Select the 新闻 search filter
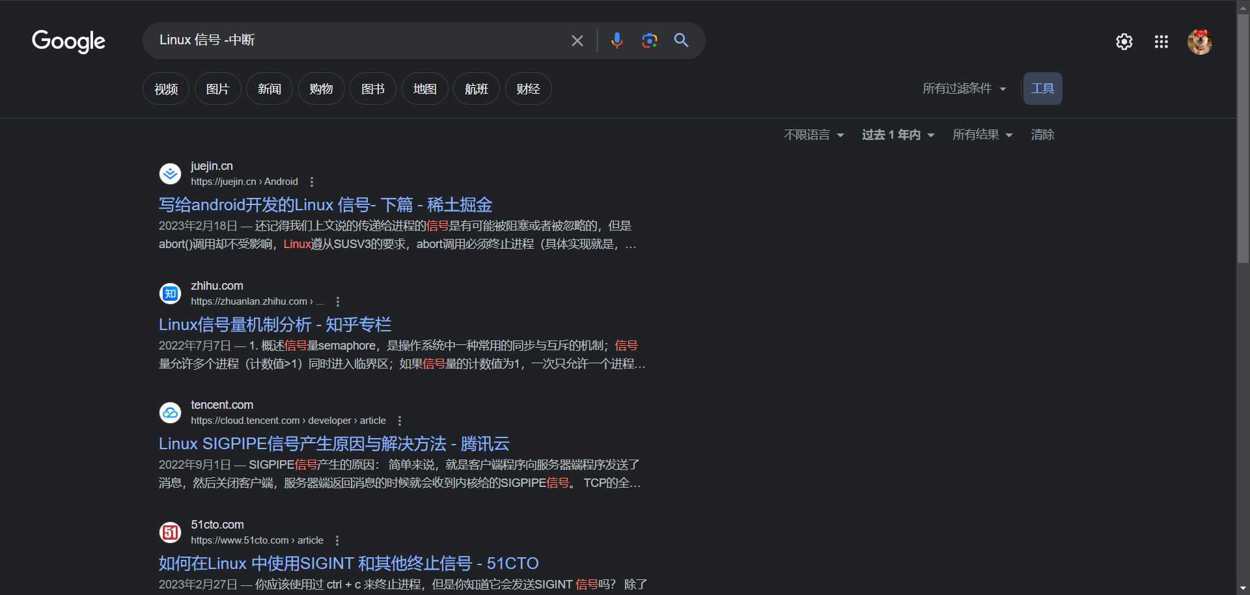Viewport: 1250px width, 595px height. click(270, 89)
